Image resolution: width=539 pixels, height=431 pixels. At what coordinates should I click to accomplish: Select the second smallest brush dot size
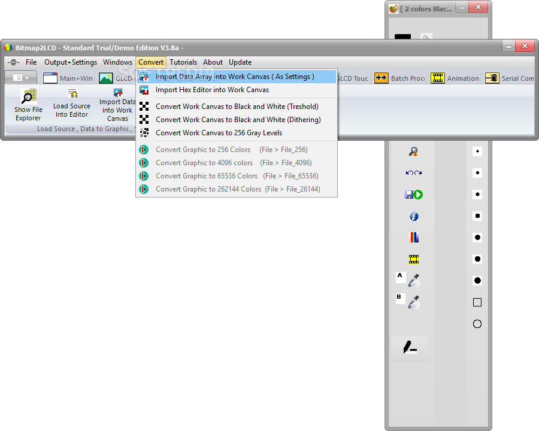point(477,173)
